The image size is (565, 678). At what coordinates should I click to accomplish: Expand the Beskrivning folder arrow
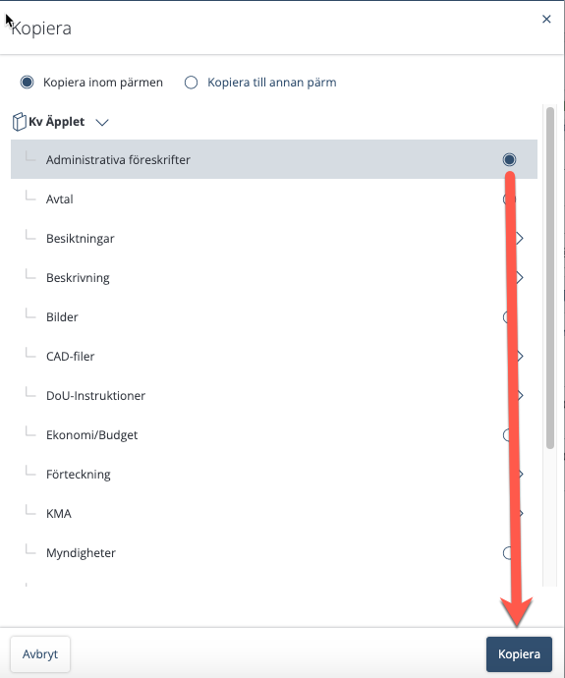click(520, 278)
